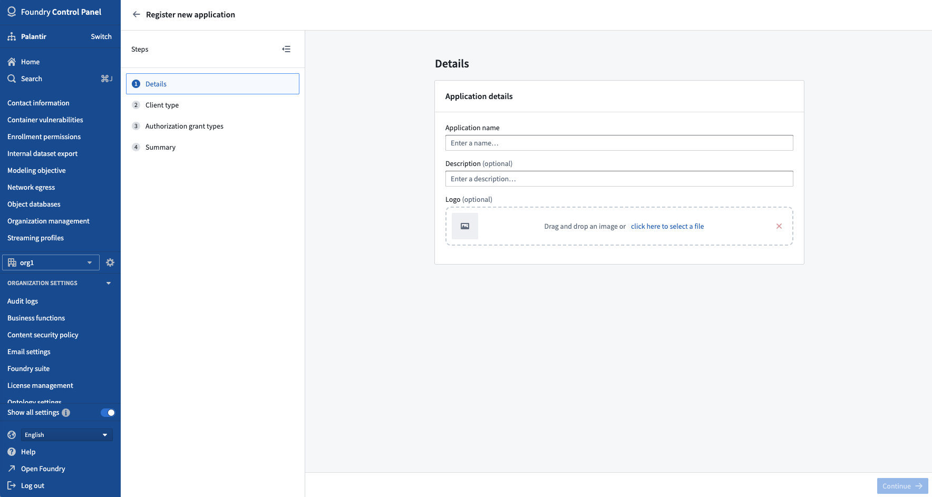This screenshot has height=497, width=932.
Task: Open License management settings
Action: pyautogui.click(x=41, y=385)
